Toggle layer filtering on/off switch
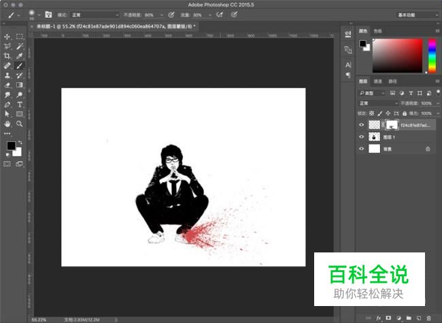 point(438,92)
